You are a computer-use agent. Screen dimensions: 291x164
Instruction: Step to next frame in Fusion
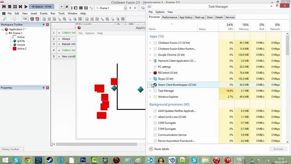click(20, 7)
